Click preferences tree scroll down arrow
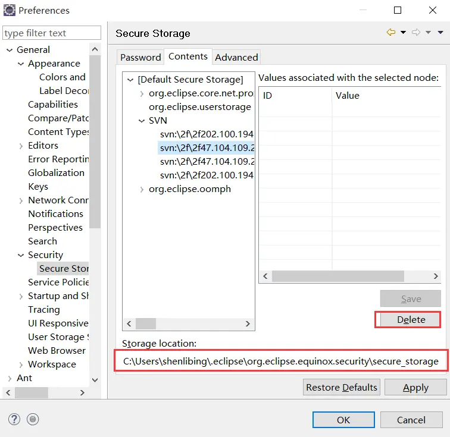 pos(95,381)
